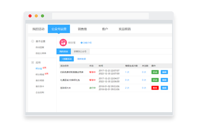Click the 刷新数据 link
The width and height of the screenshot is (200, 130).
tap(82, 59)
